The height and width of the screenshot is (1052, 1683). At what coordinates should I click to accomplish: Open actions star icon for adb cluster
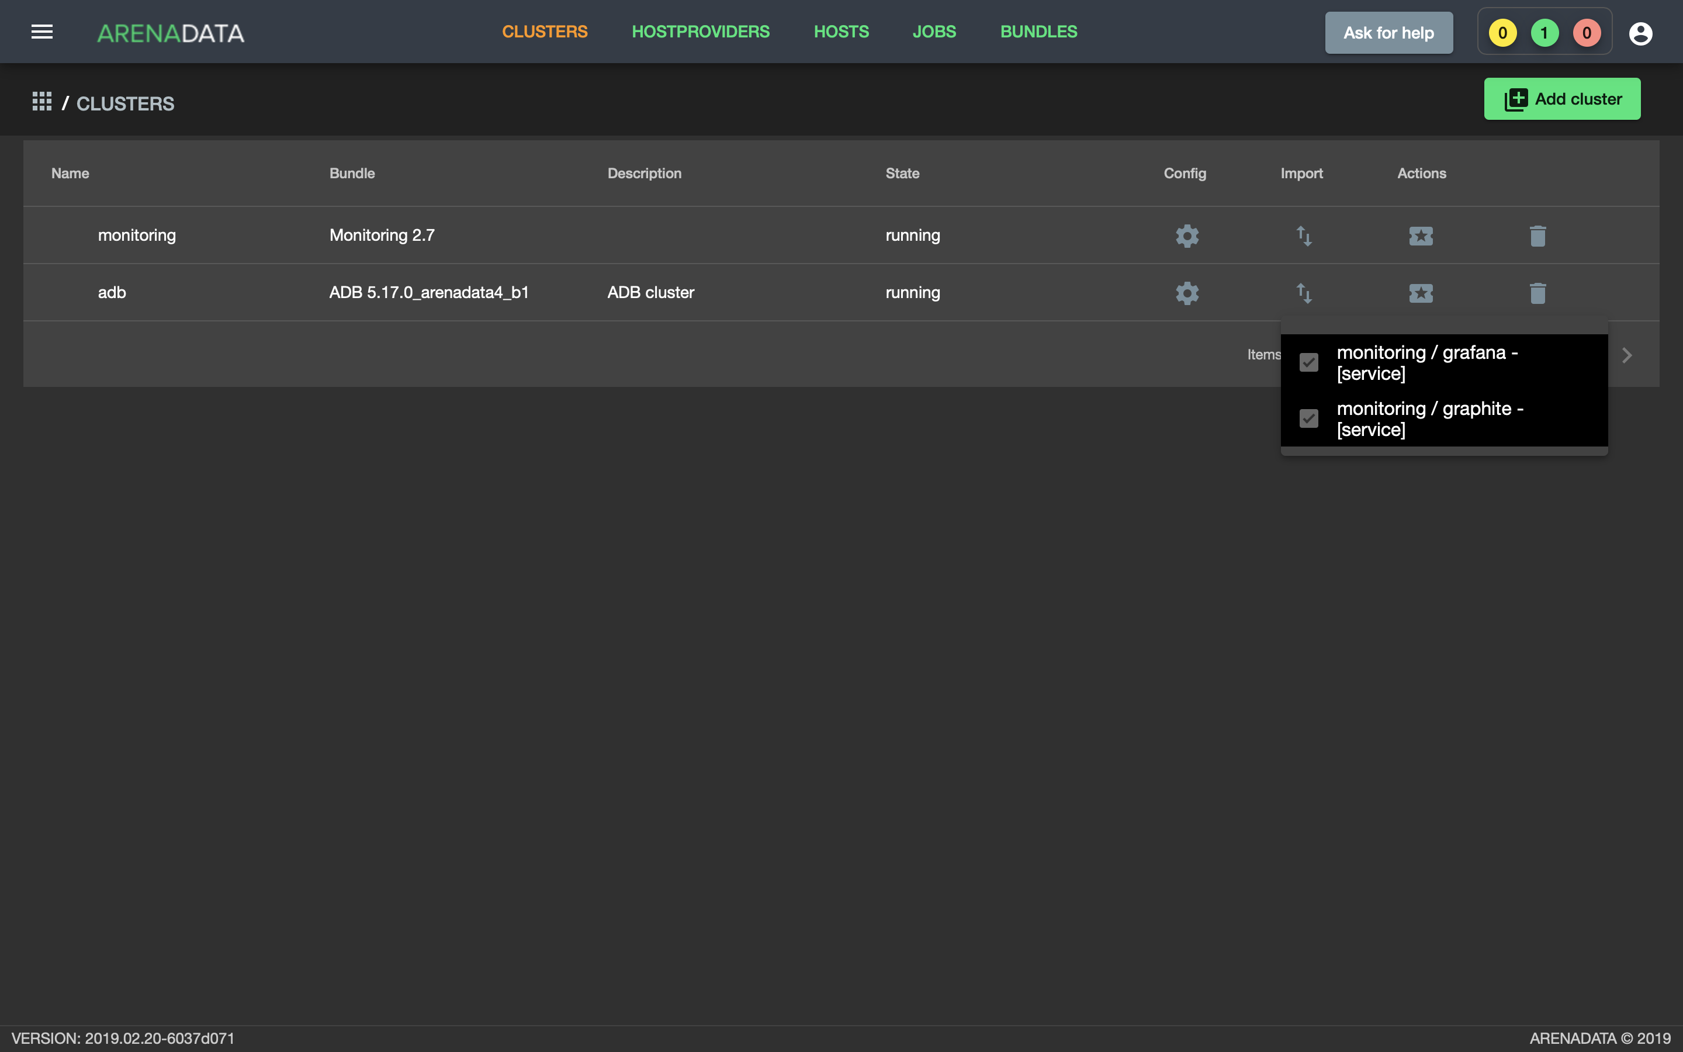click(x=1421, y=293)
